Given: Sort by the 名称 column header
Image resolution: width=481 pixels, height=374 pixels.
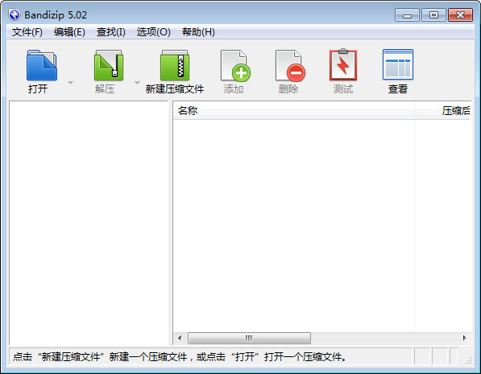Looking at the screenshot, I should (x=294, y=110).
